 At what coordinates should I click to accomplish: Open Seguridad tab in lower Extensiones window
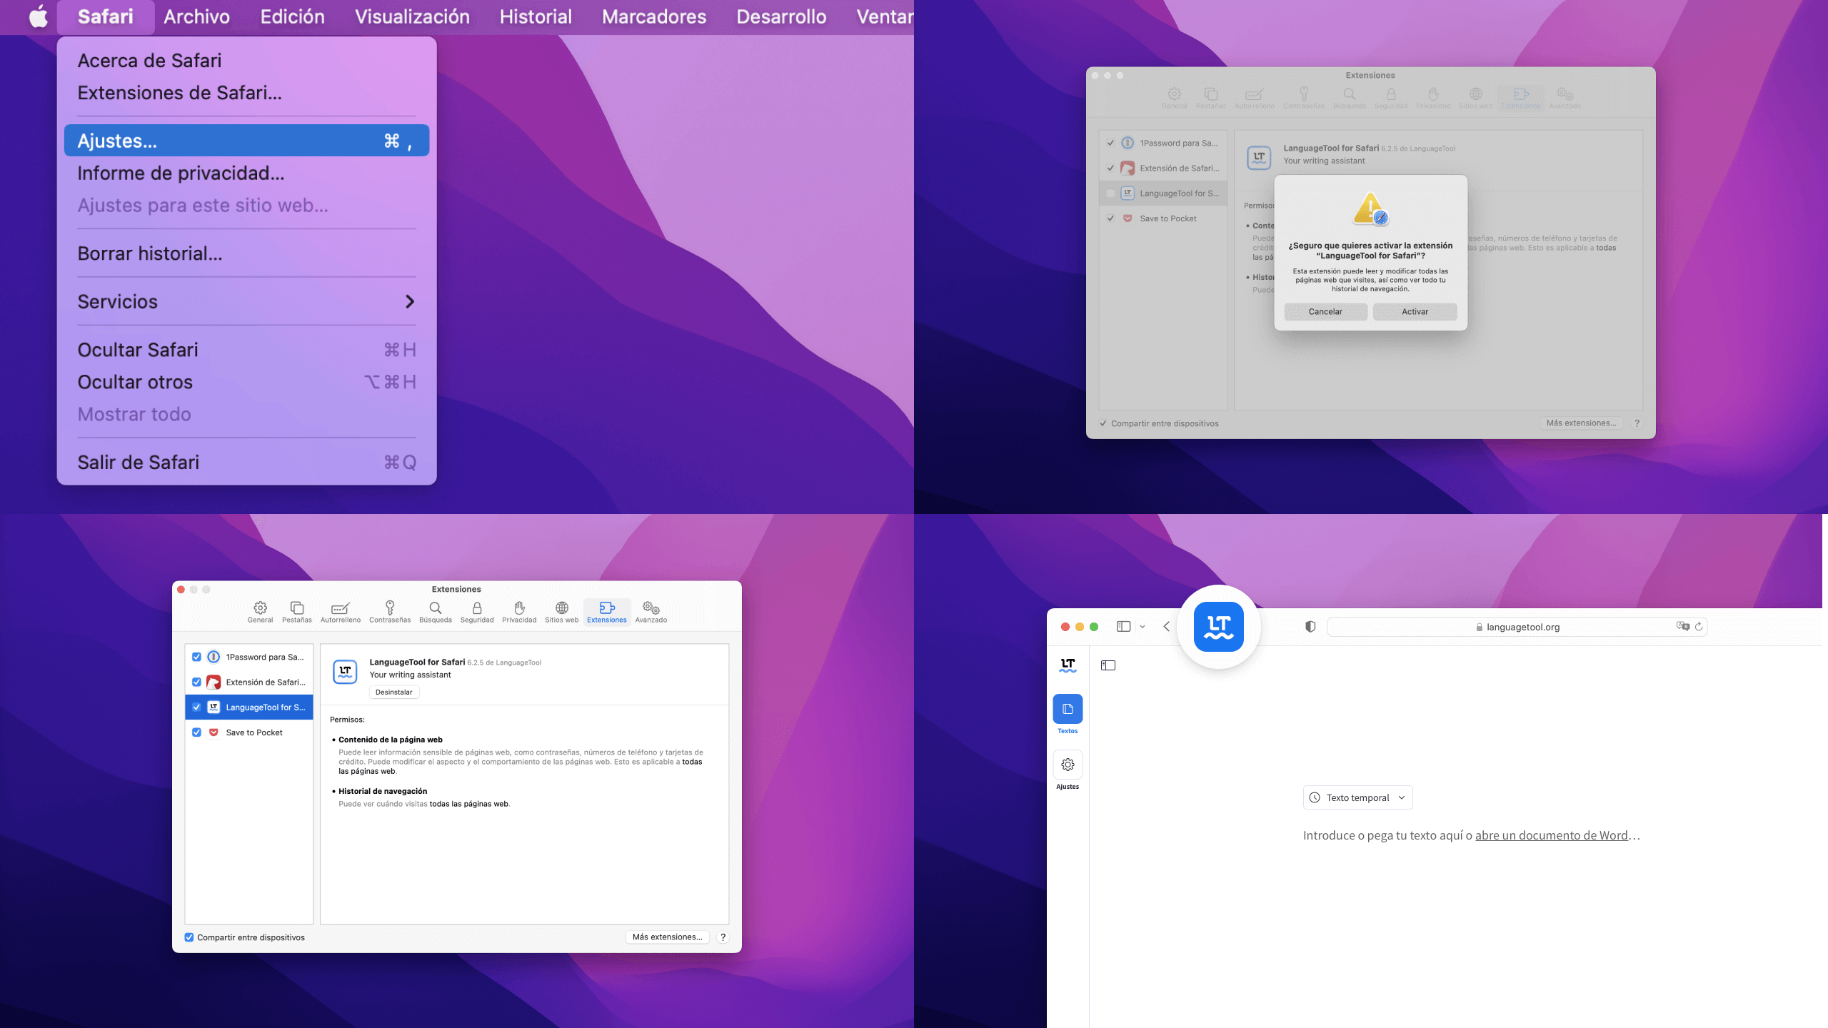[477, 612]
